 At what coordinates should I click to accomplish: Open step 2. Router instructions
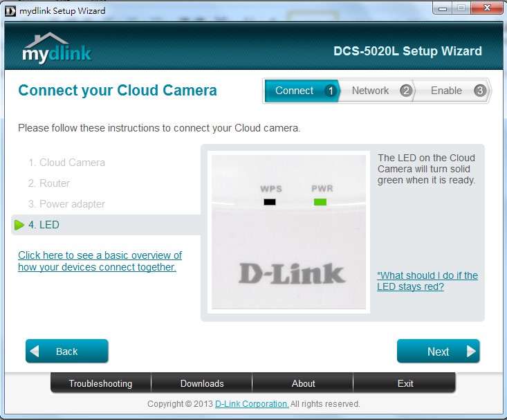[49, 183]
